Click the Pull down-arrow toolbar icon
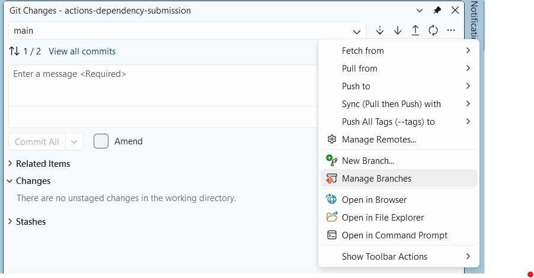Viewport: 534px width, 278px height. 398,31
